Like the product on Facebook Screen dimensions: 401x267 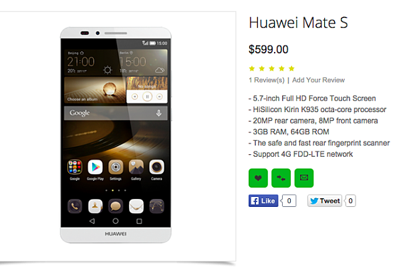[x=263, y=201]
